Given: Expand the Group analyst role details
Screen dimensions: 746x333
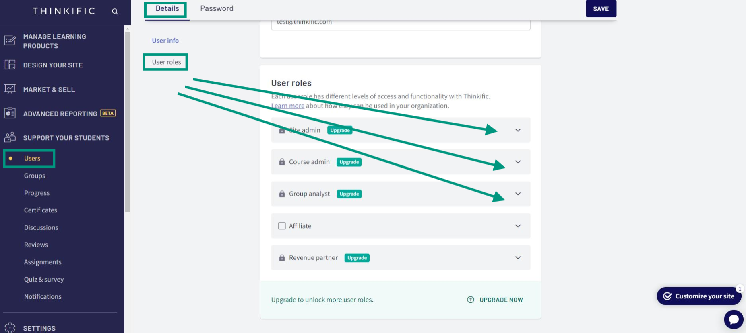Looking at the screenshot, I should [518, 194].
